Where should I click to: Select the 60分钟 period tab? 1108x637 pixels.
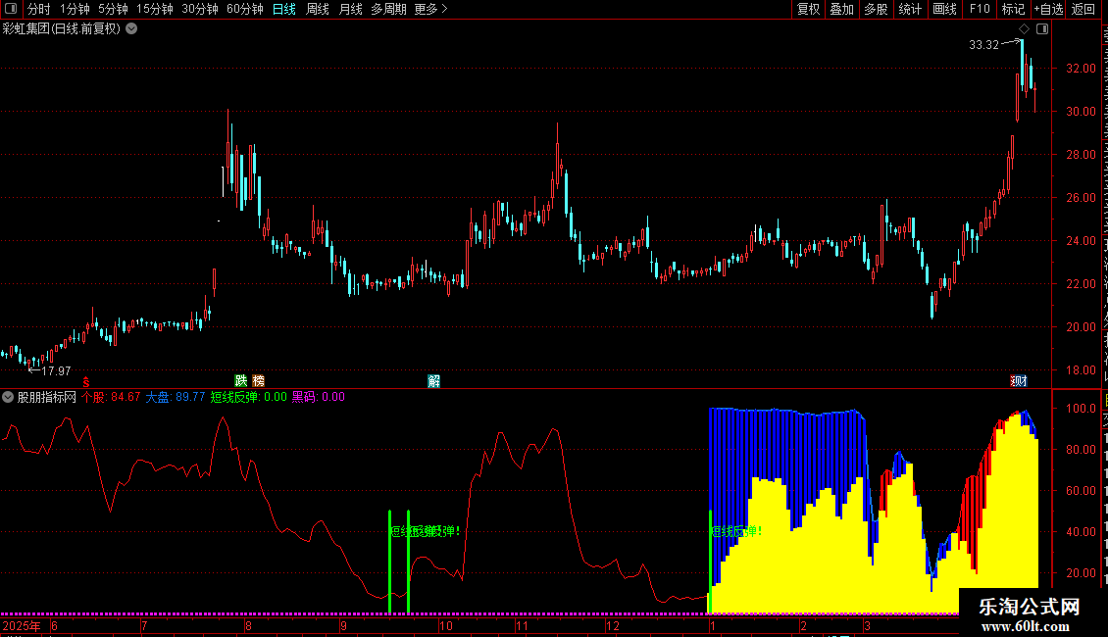[x=245, y=9]
